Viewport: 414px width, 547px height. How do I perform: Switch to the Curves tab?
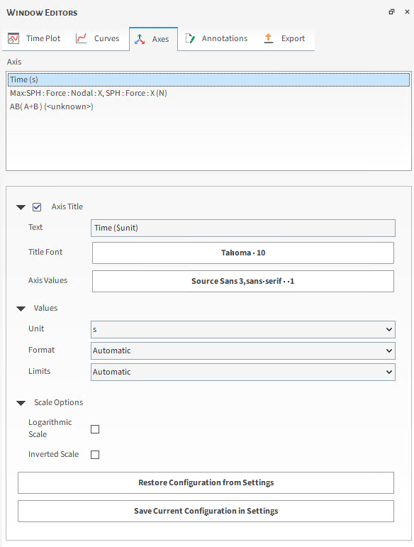coord(98,38)
